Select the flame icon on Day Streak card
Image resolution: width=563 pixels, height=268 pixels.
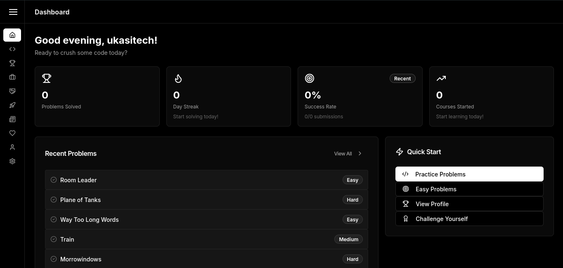(x=178, y=78)
